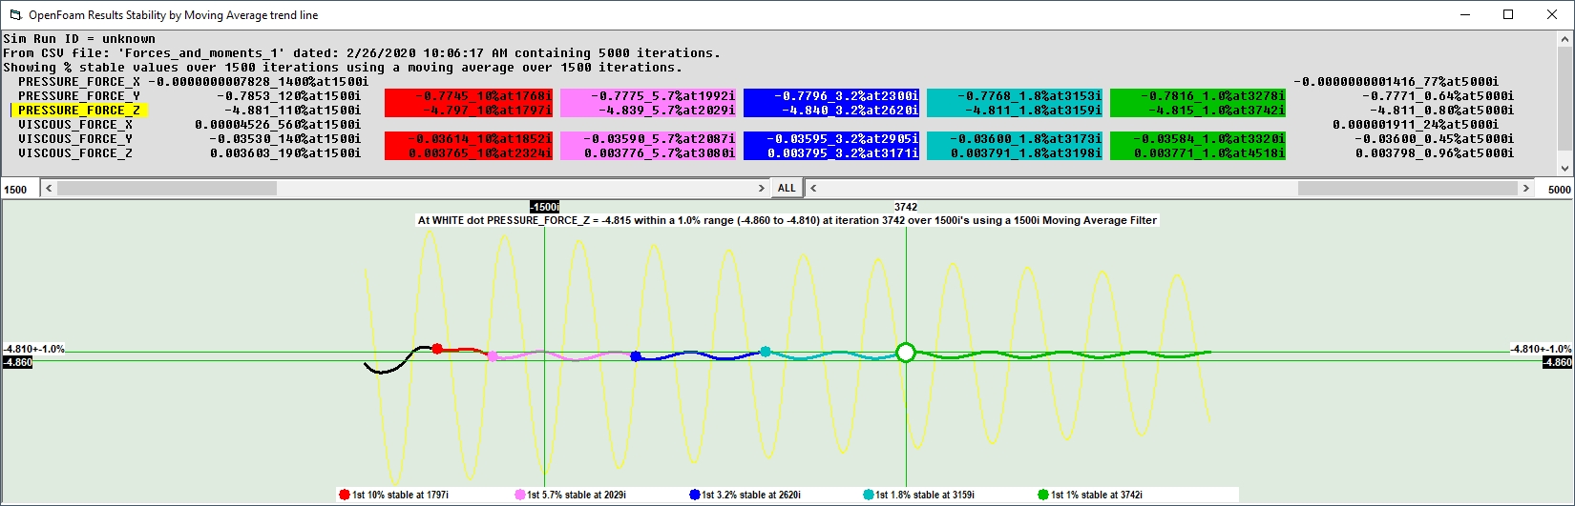This screenshot has height=506, width=1575.
Task: Click blue cell -0.03595_3.2%at2905i
Action: [x=831, y=139]
